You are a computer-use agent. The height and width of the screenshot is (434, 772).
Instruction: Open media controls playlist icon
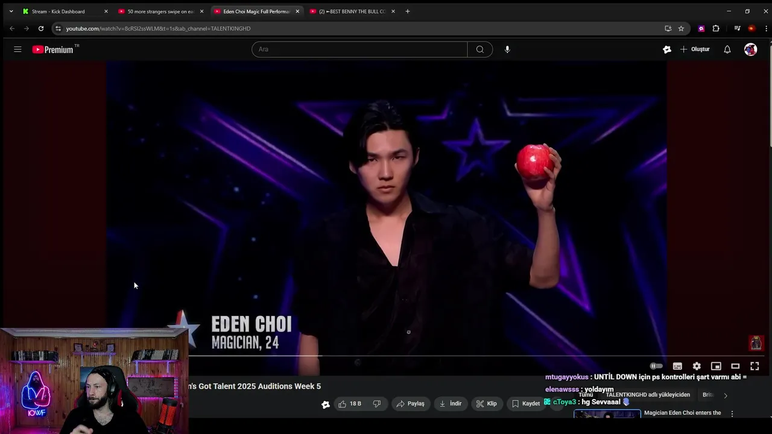pyautogui.click(x=737, y=28)
